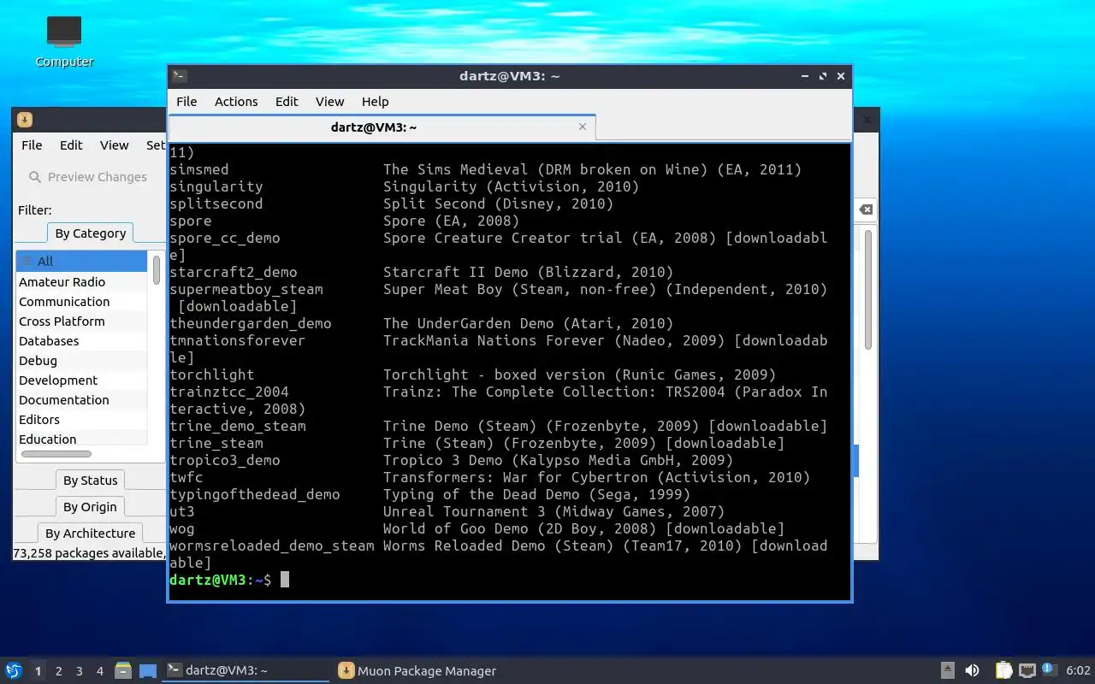Click 'trine_steam' in the terminal output
Viewport: 1095px width, 684px height.
coord(216,443)
